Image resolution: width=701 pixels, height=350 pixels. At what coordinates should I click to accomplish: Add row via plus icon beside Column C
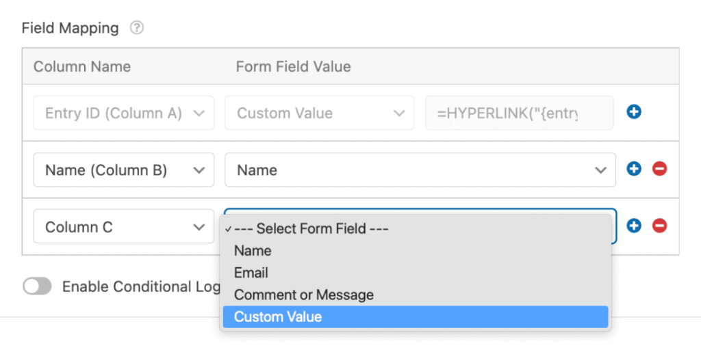634,226
